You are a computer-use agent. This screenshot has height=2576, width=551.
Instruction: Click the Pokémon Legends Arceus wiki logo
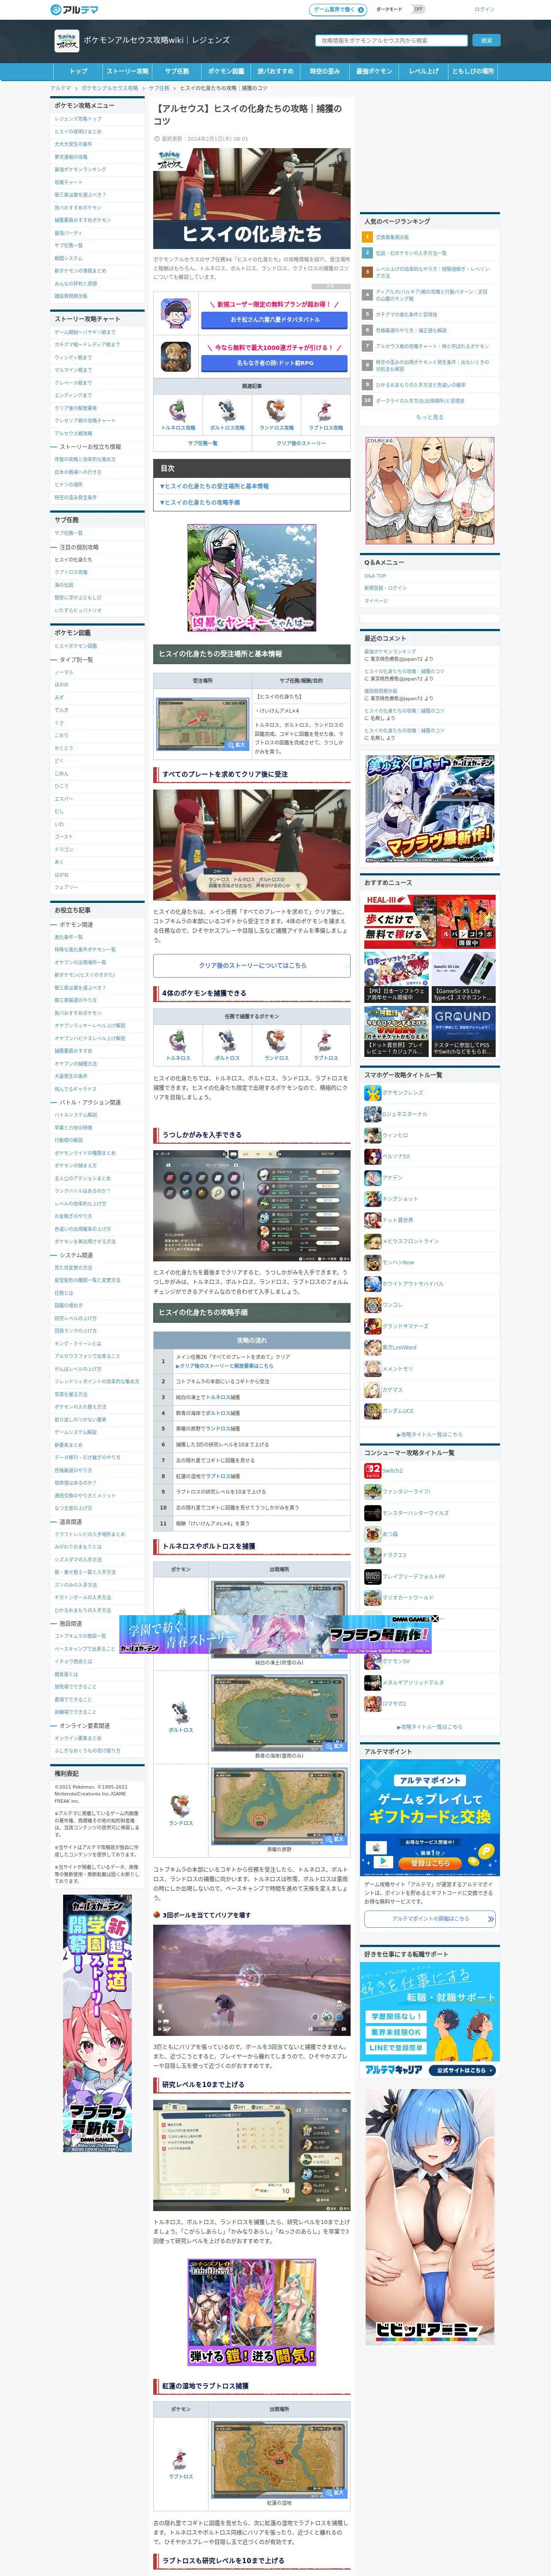point(66,41)
